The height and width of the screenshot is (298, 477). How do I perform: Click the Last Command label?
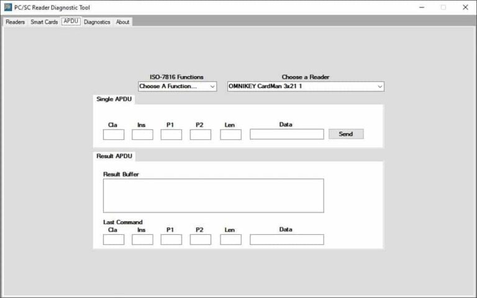click(x=122, y=222)
